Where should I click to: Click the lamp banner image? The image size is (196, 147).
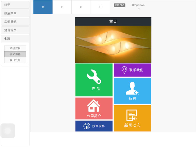(113, 44)
